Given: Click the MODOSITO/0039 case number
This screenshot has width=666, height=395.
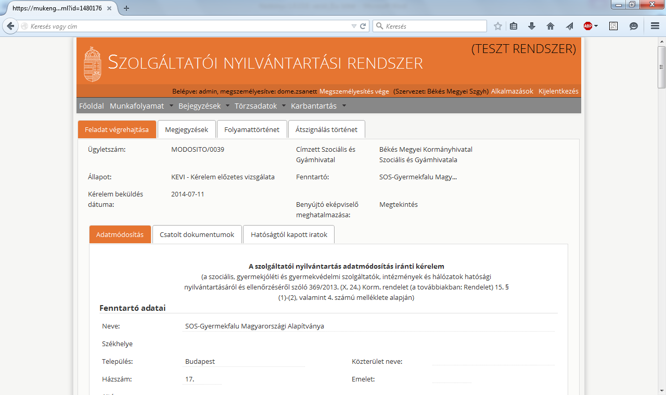Looking at the screenshot, I should 198,149.
